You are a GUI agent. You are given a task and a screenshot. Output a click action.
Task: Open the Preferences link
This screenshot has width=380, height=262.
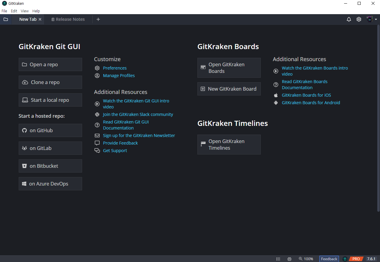tap(115, 68)
